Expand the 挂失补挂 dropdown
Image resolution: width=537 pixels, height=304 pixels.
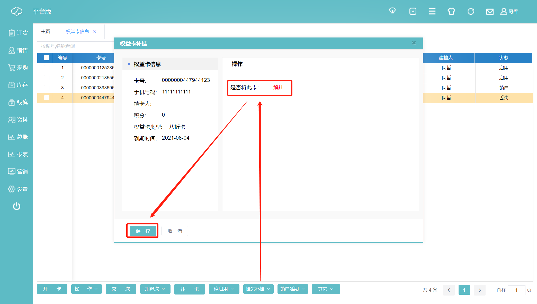[x=258, y=289]
